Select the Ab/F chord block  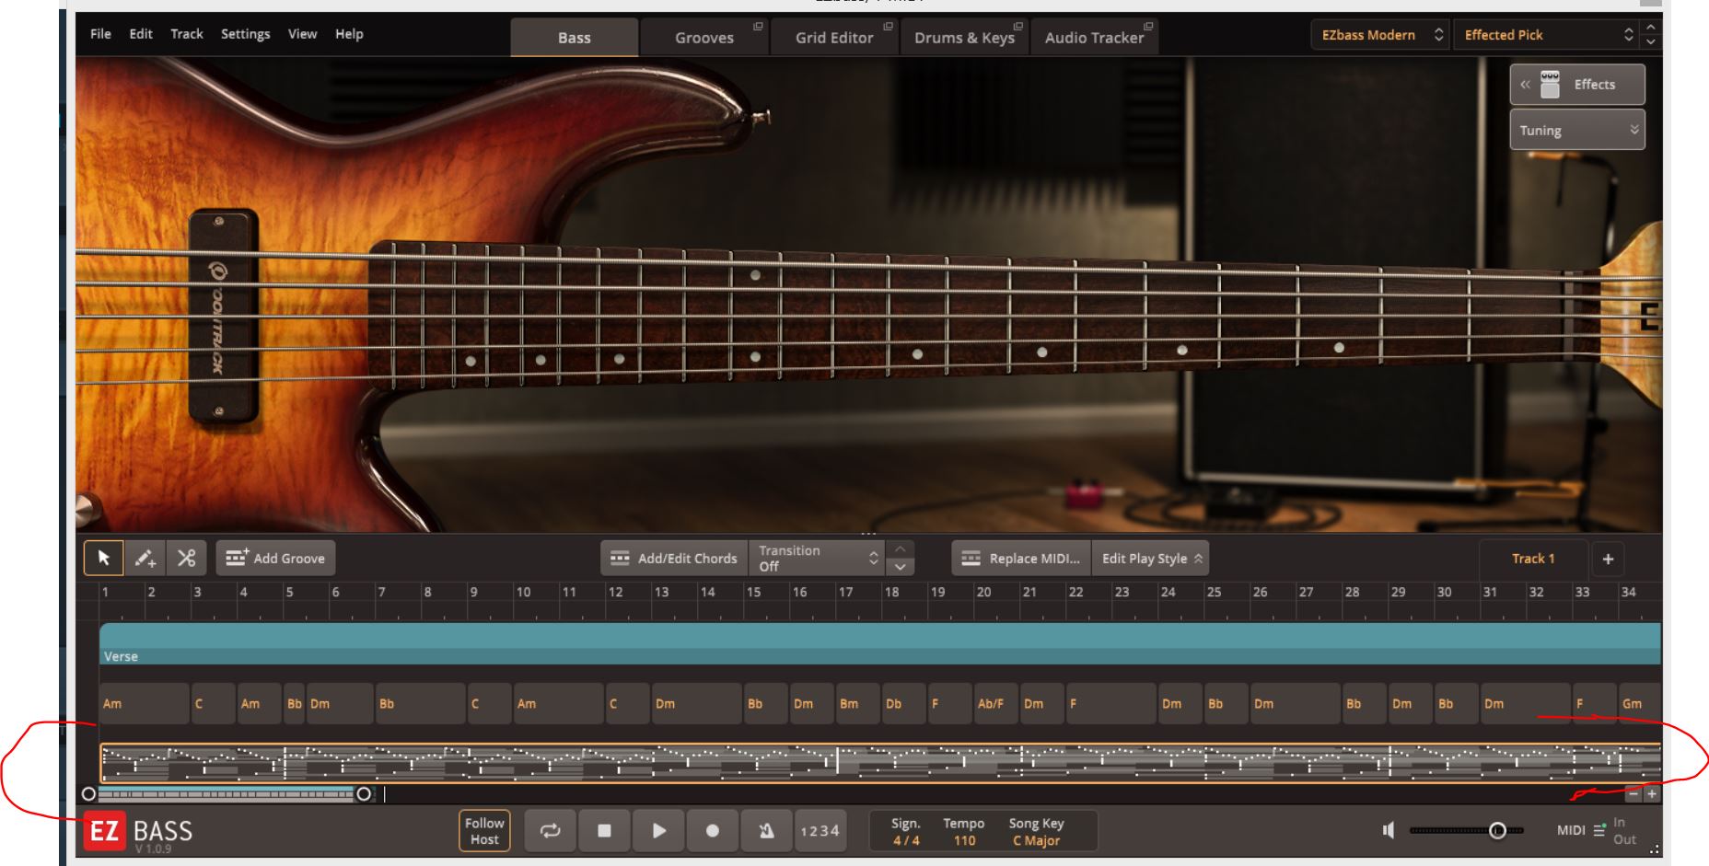(996, 703)
